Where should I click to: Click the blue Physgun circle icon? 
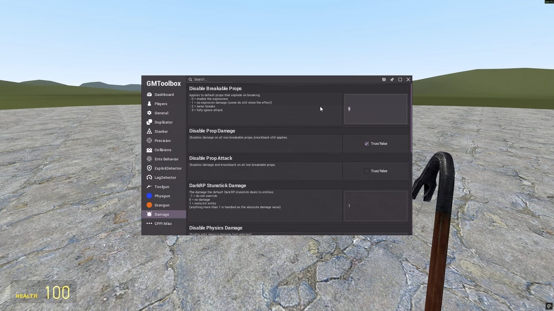pos(149,196)
